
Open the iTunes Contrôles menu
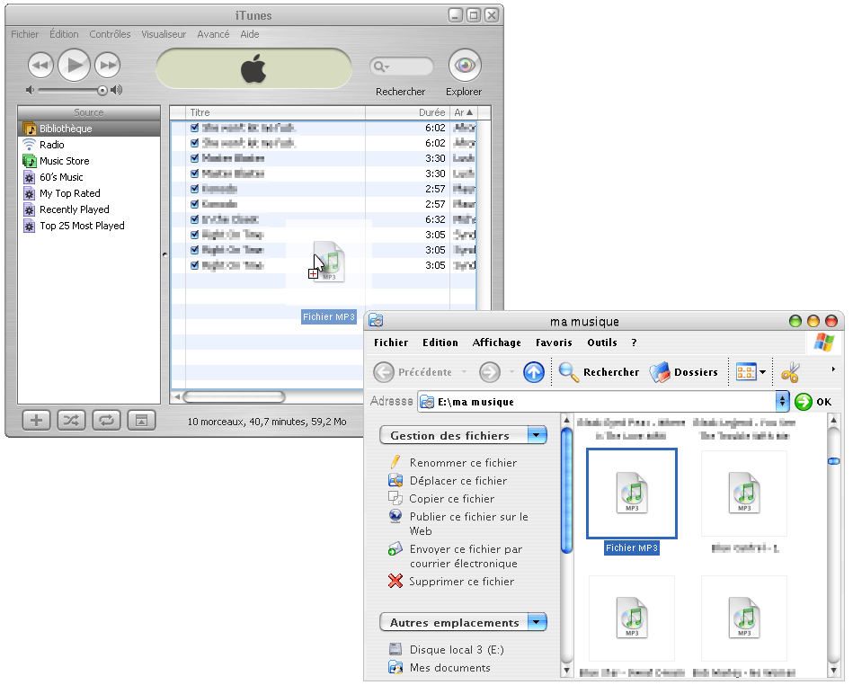[110, 34]
